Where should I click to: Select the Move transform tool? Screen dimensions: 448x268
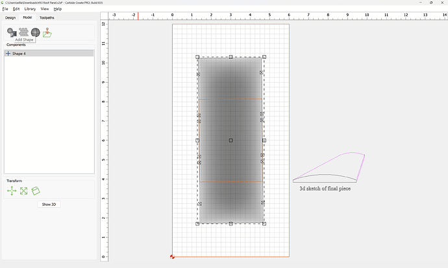[x=12, y=191]
